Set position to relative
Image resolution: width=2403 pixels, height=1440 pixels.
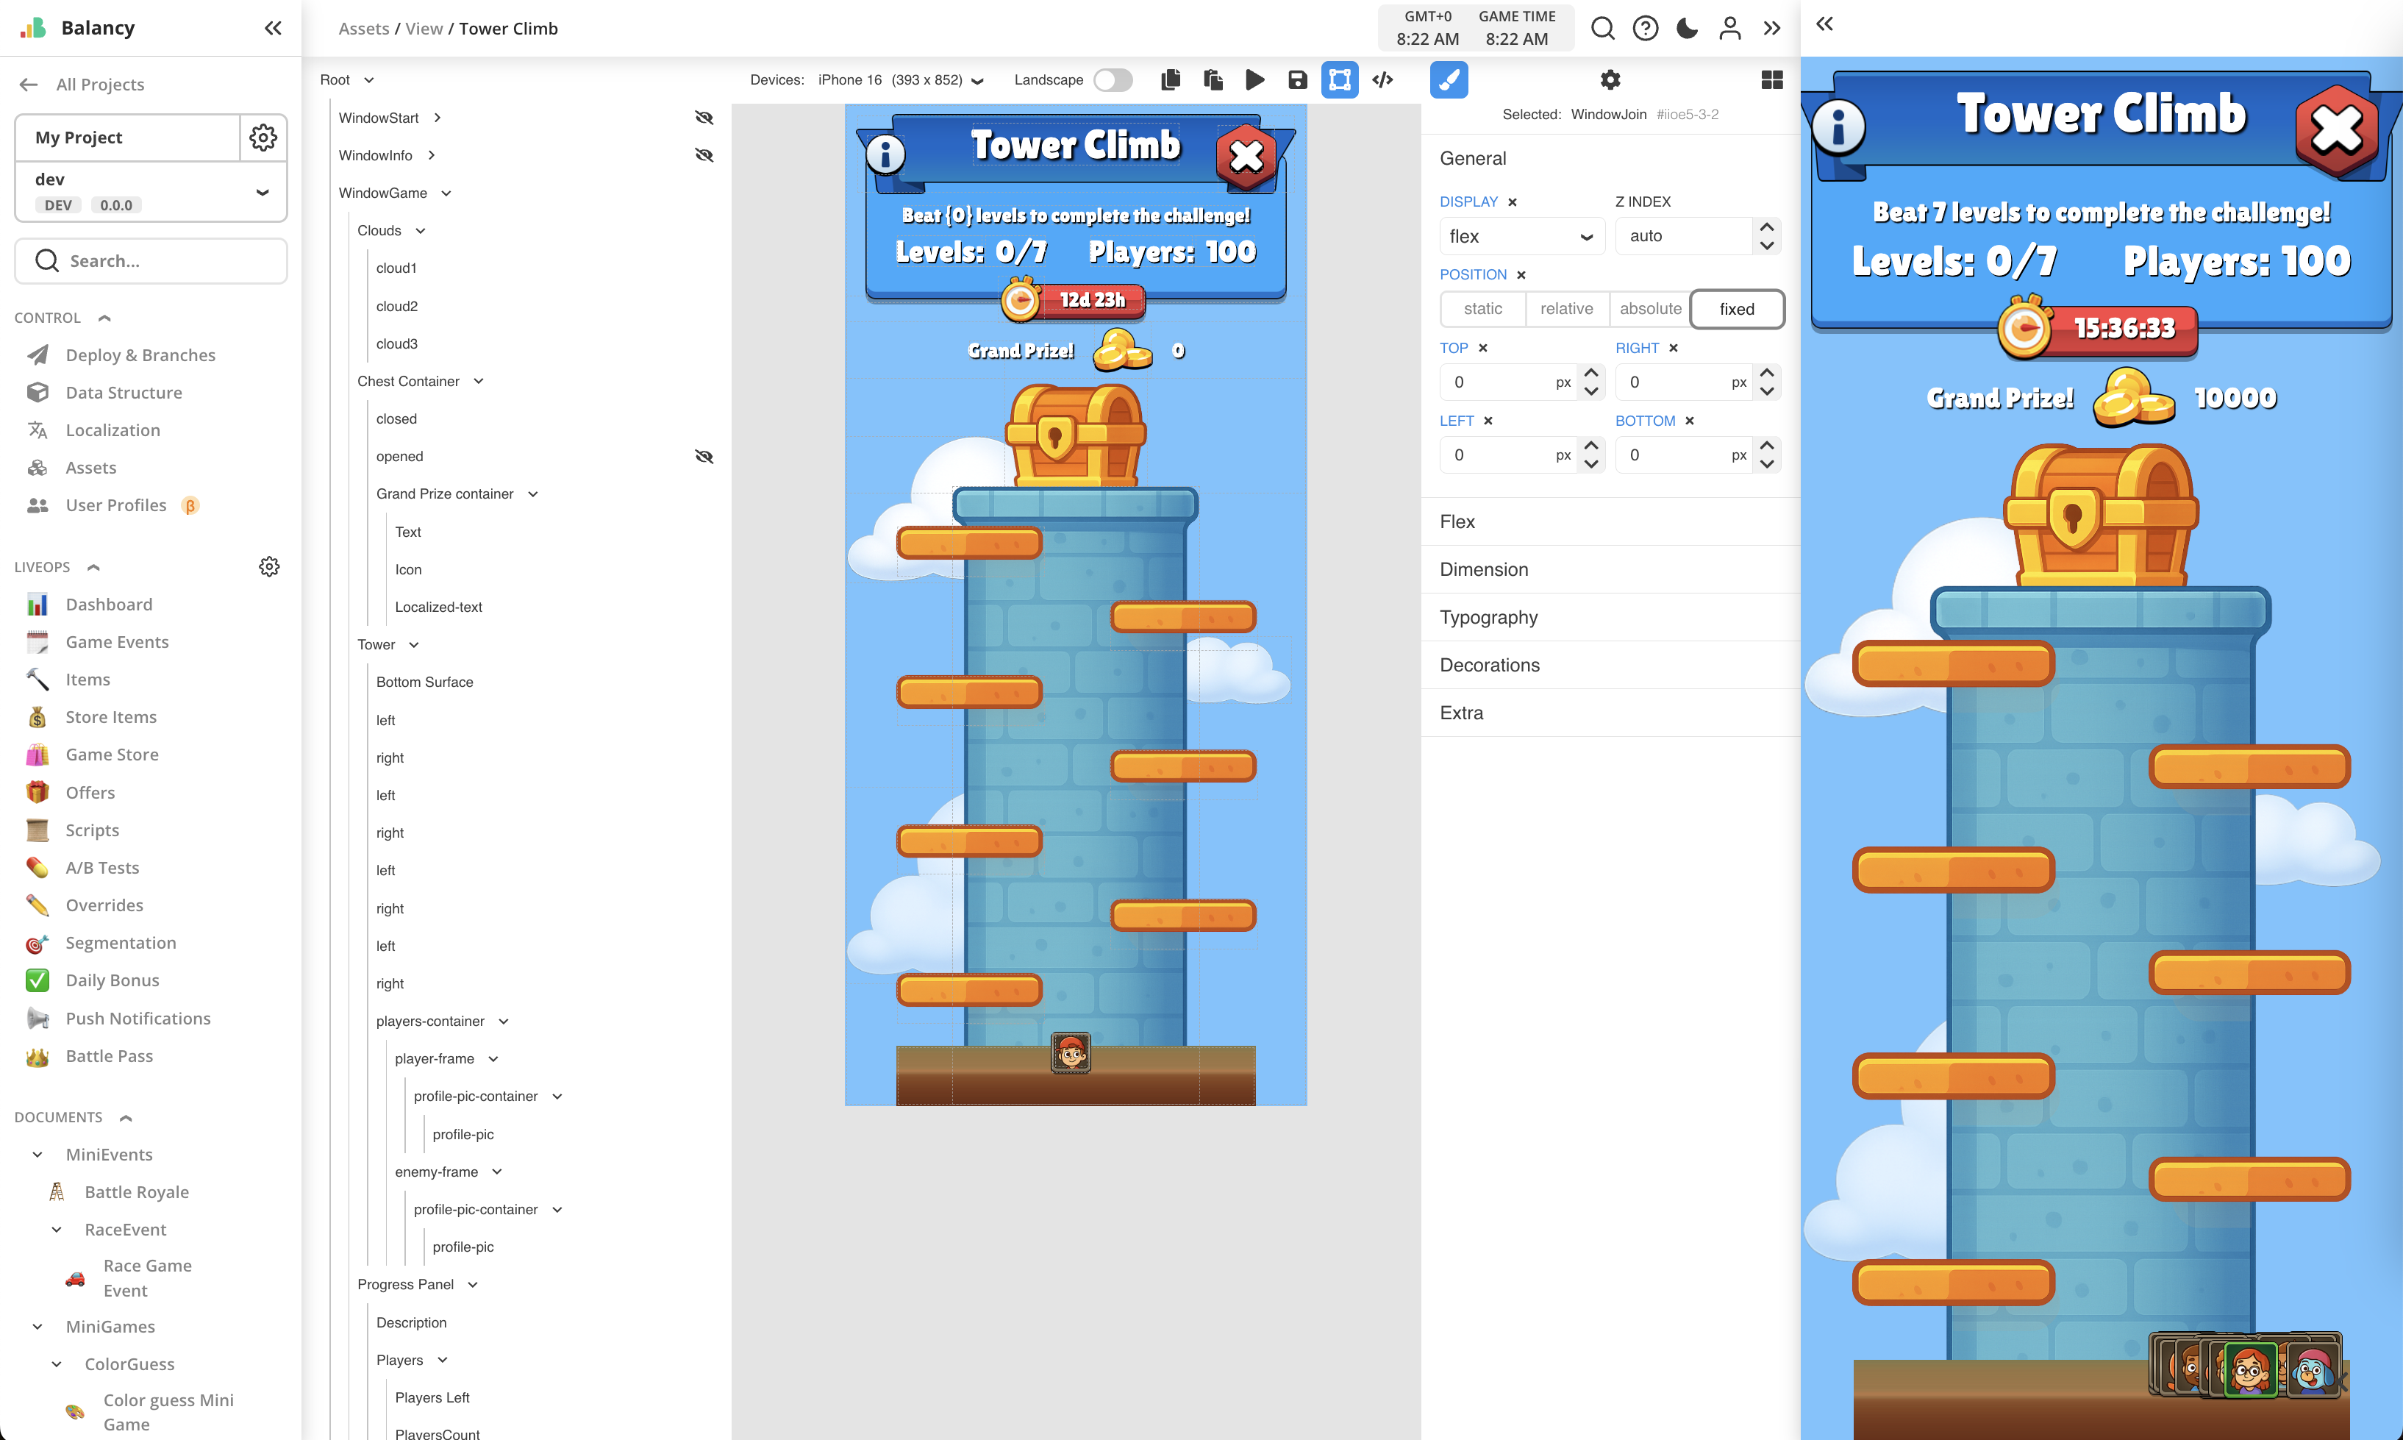click(x=1565, y=309)
